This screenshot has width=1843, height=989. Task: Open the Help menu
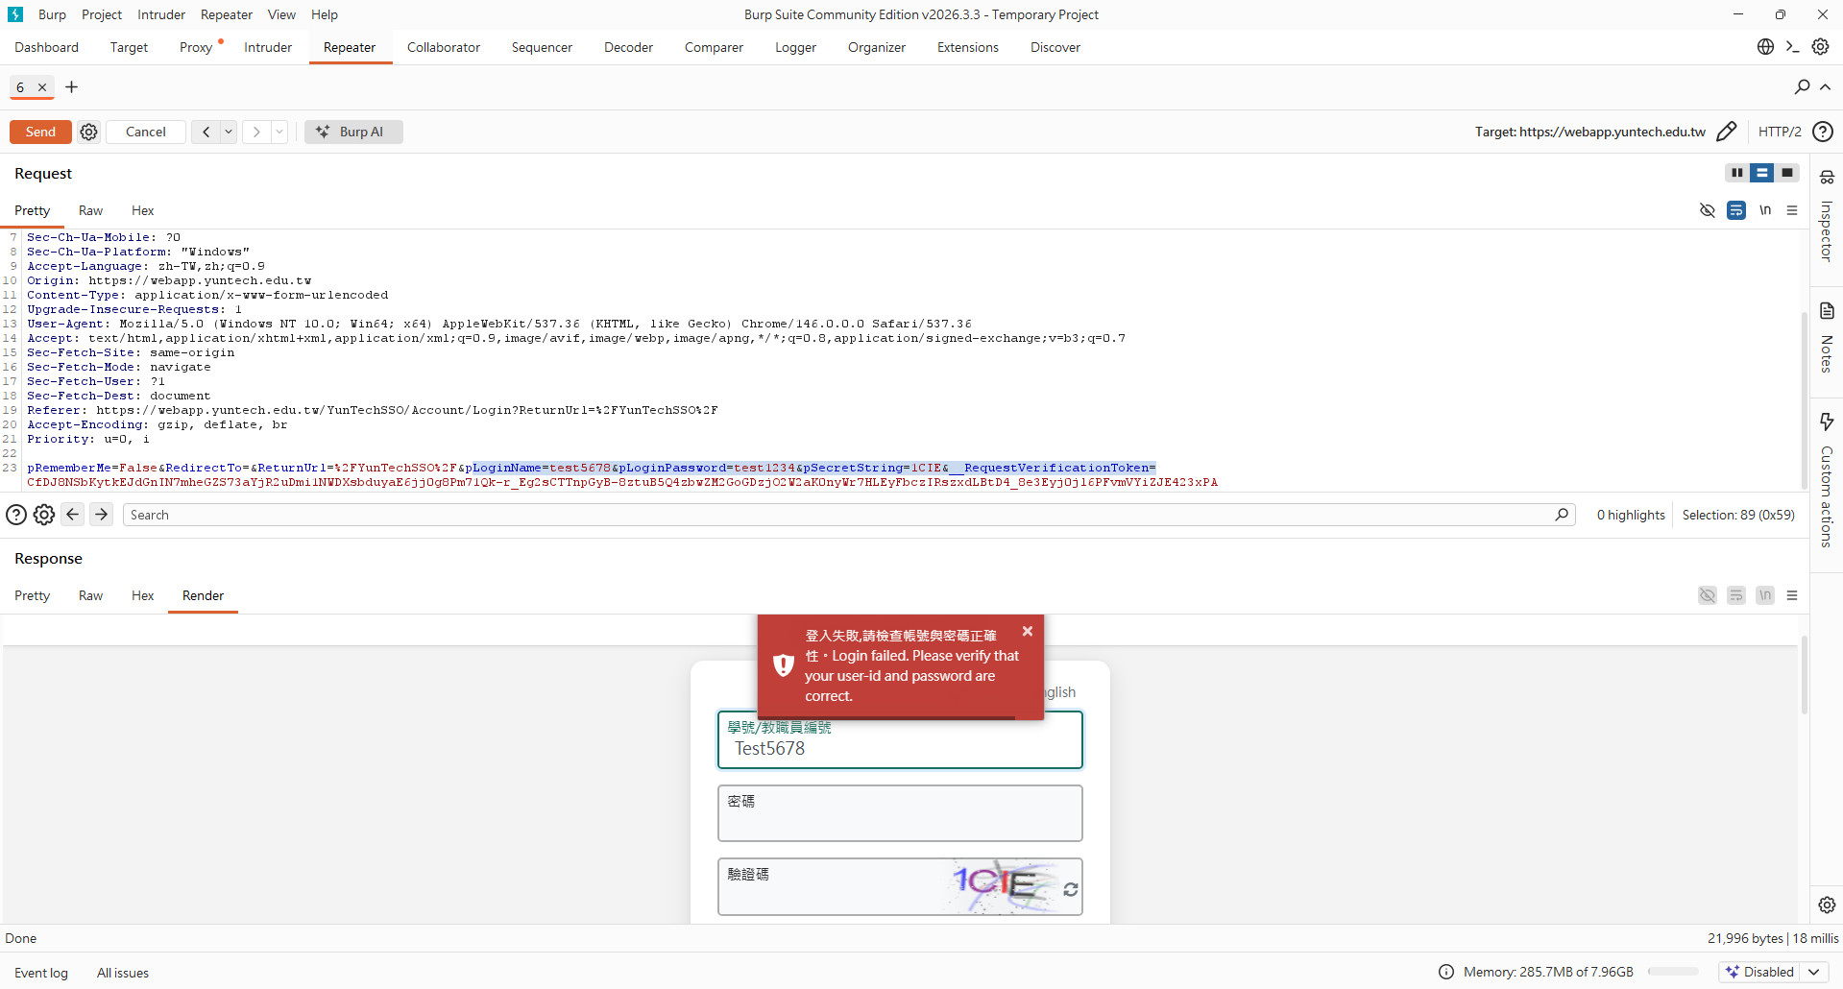[x=325, y=14]
